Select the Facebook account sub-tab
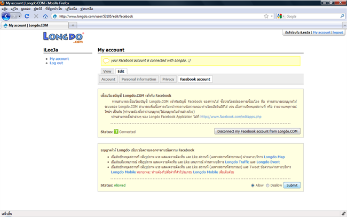The image size is (347, 217). point(195,79)
